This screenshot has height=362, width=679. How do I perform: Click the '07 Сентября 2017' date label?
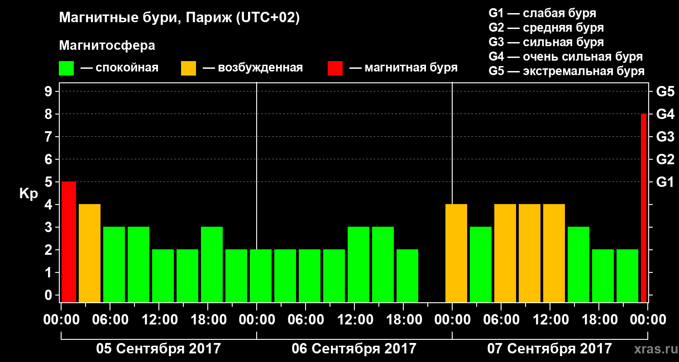click(x=550, y=349)
